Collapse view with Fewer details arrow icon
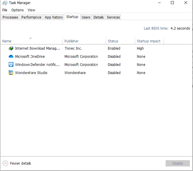The image size is (193, 171). tap(5, 163)
